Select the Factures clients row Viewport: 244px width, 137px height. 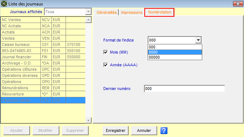43,100
